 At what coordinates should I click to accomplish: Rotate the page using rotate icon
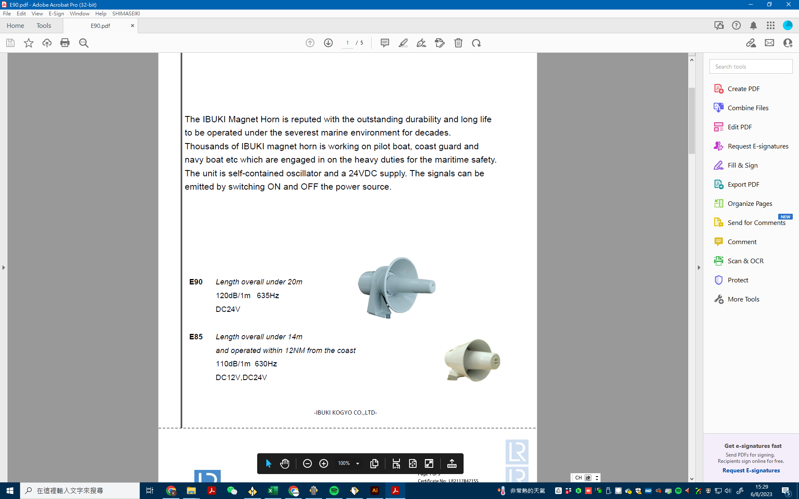point(476,43)
